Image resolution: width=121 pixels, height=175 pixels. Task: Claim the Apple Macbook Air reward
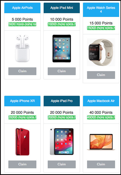[x=101, y=164]
